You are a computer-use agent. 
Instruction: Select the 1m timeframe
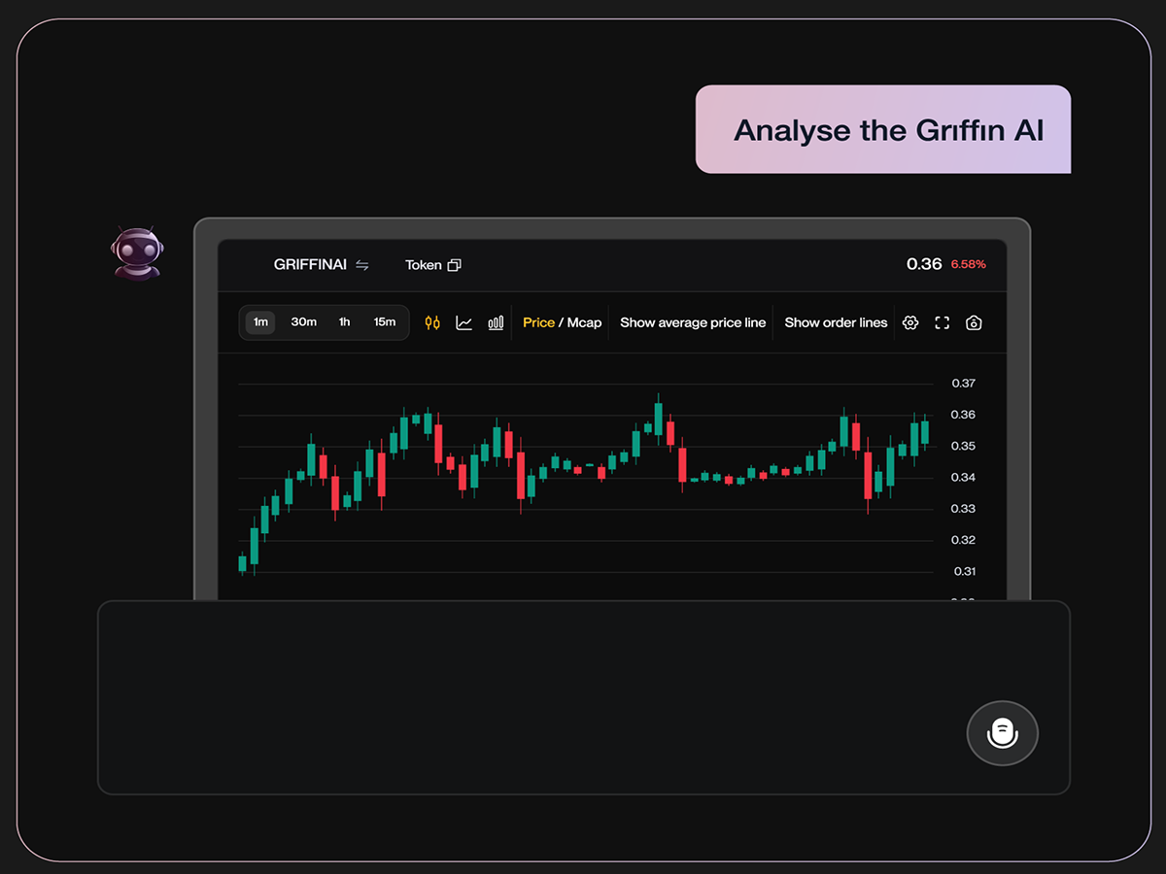(x=260, y=322)
